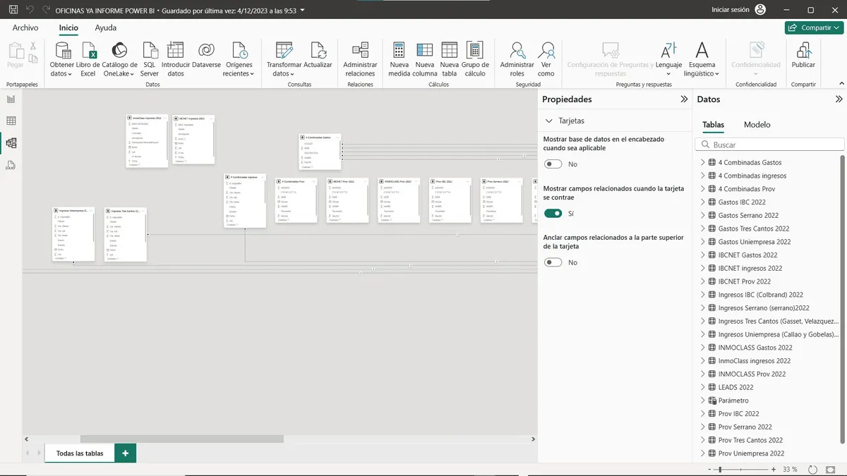Select the Inicio ribbon tab
The height and width of the screenshot is (476, 847).
point(68,28)
